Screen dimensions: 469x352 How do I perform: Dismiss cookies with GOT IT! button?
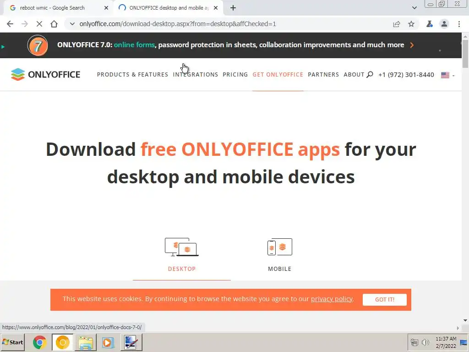tap(385, 300)
